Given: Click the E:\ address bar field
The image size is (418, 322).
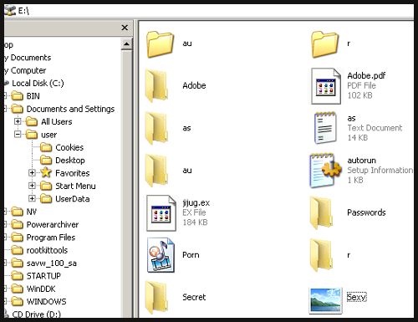Looking at the screenshot, I should pyautogui.click(x=209, y=11).
